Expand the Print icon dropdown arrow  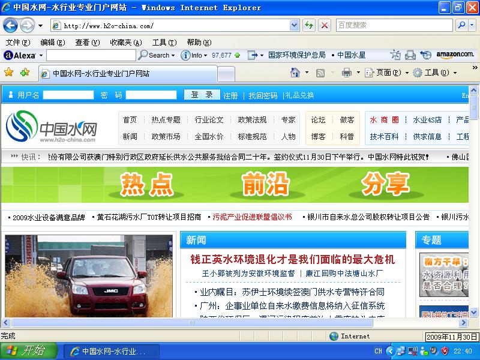358,73
